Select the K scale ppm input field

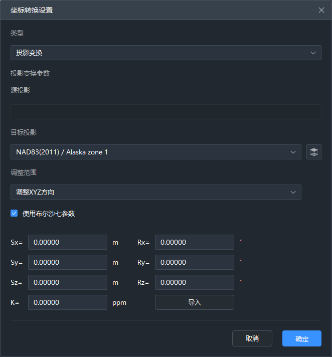click(67, 302)
